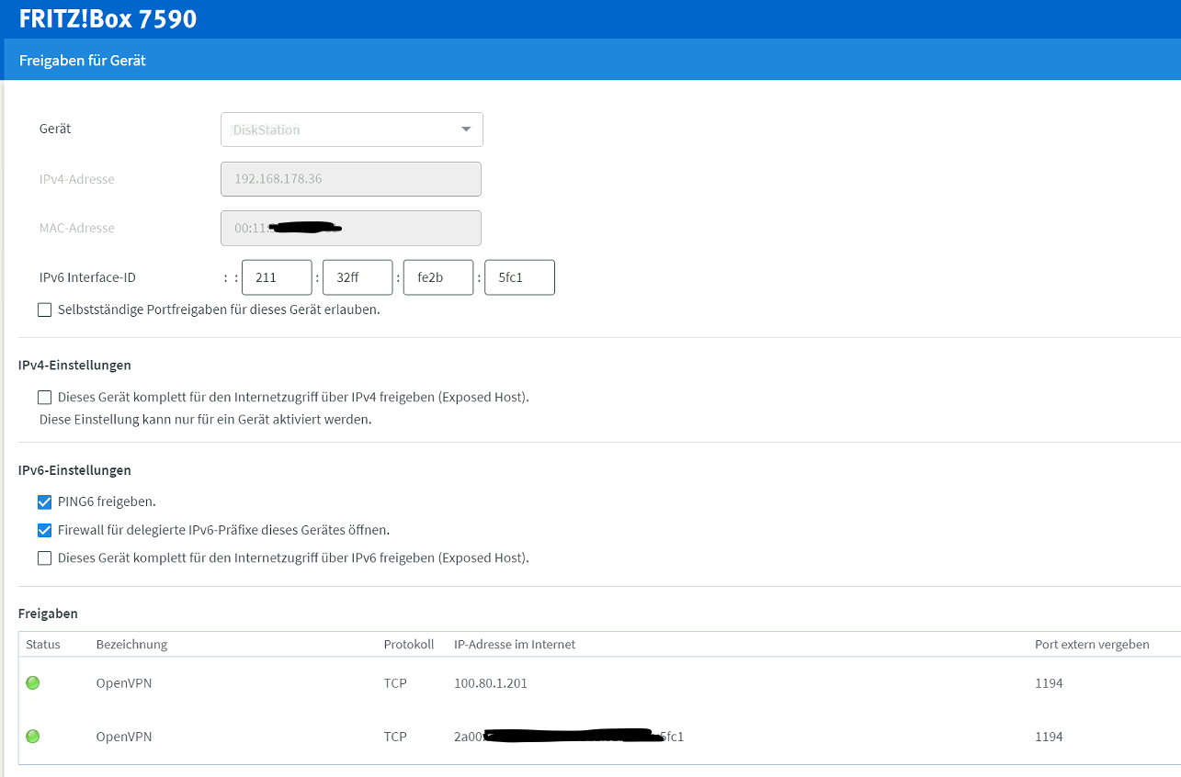Click the IPv4-Adresse field 192.168.178.36
This screenshot has width=1181, height=777.
(351, 179)
